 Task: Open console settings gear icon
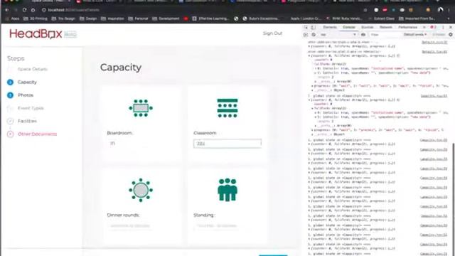[451, 35]
